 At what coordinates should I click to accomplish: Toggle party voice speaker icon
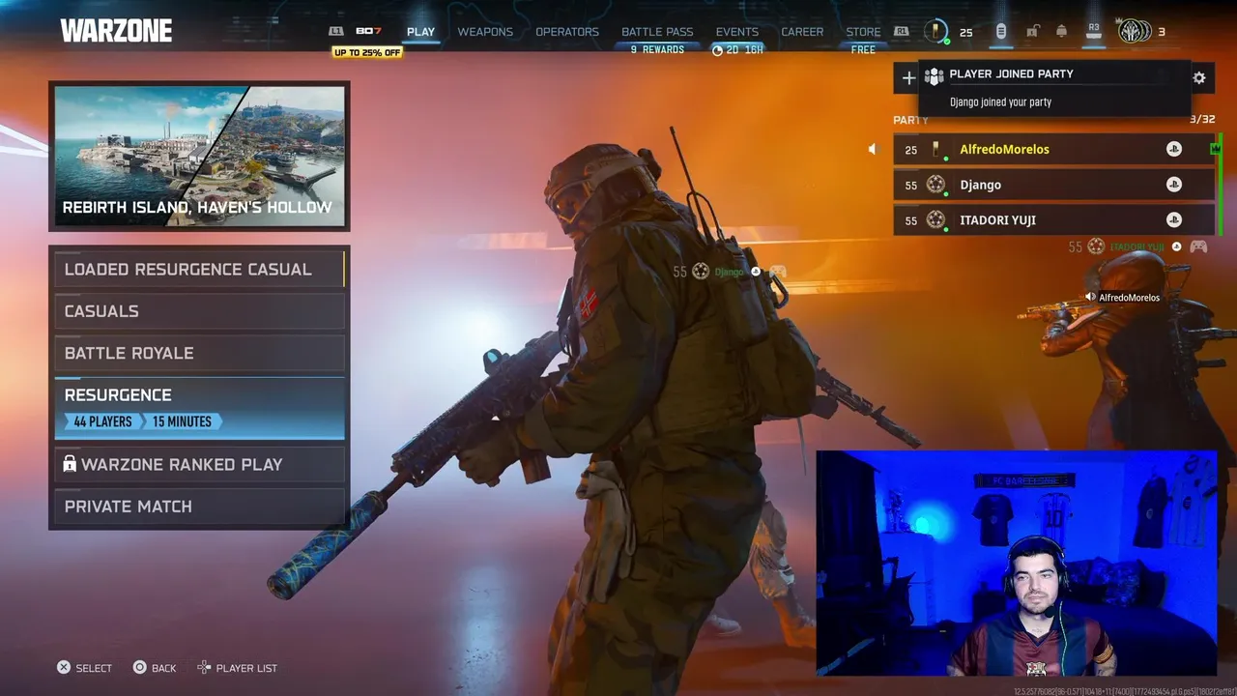(872, 149)
